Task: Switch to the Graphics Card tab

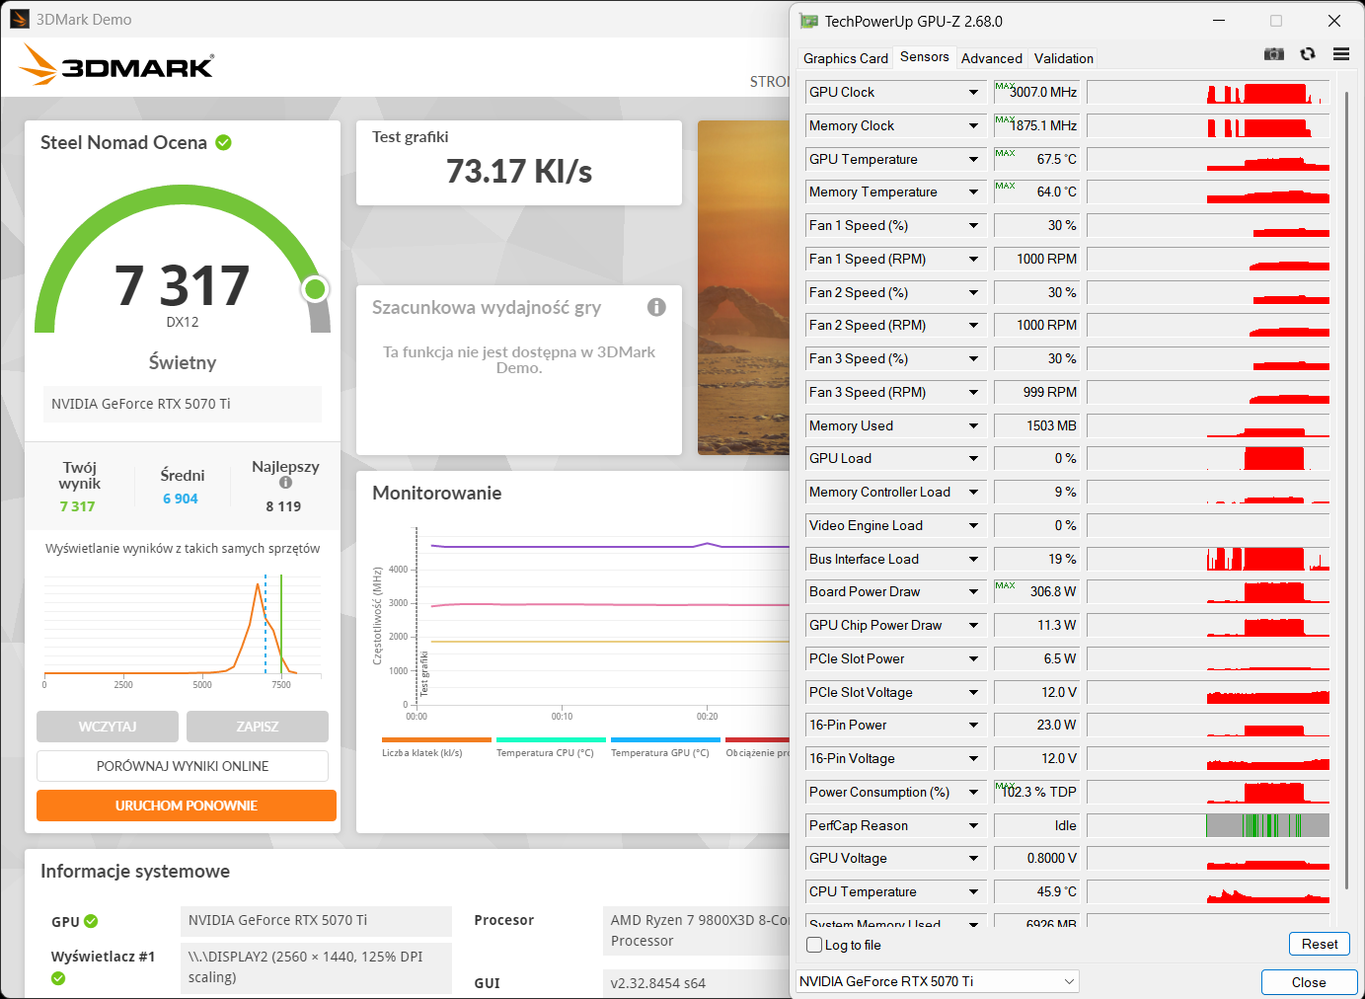Action: 845,58
